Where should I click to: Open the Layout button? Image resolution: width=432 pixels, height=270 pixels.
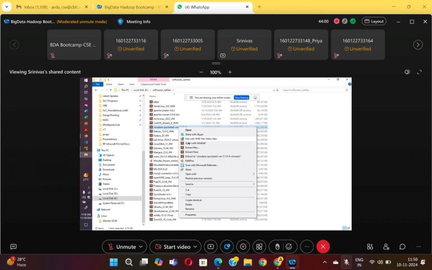tap(373, 21)
